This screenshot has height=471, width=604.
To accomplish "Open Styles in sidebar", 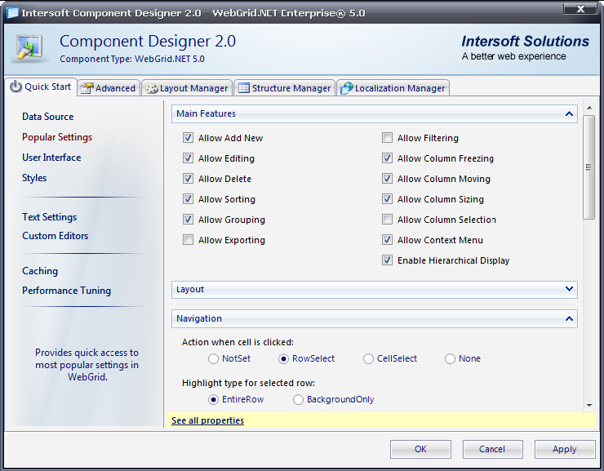I will click(x=34, y=178).
